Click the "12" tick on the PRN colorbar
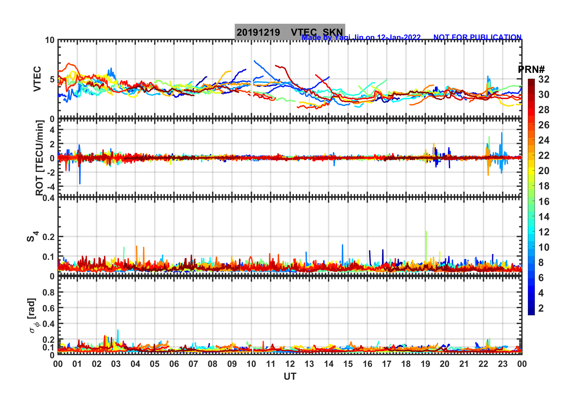 [x=544, y=232]
